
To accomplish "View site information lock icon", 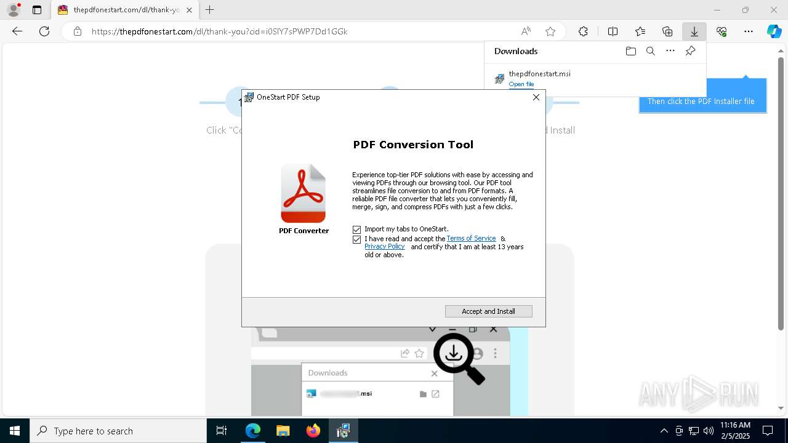I will (x=77, y=31).
